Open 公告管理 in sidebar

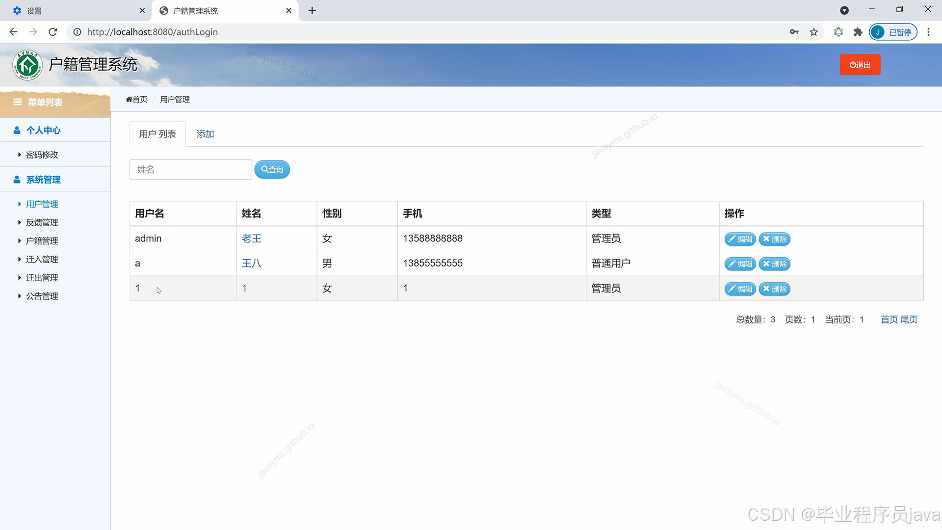pos(42,296)
